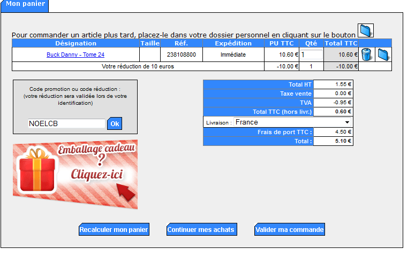Click the promo code field containing NOELCB
Image resolution: width=415 pixels, height=256 pixels.
[x=66, y=123]
